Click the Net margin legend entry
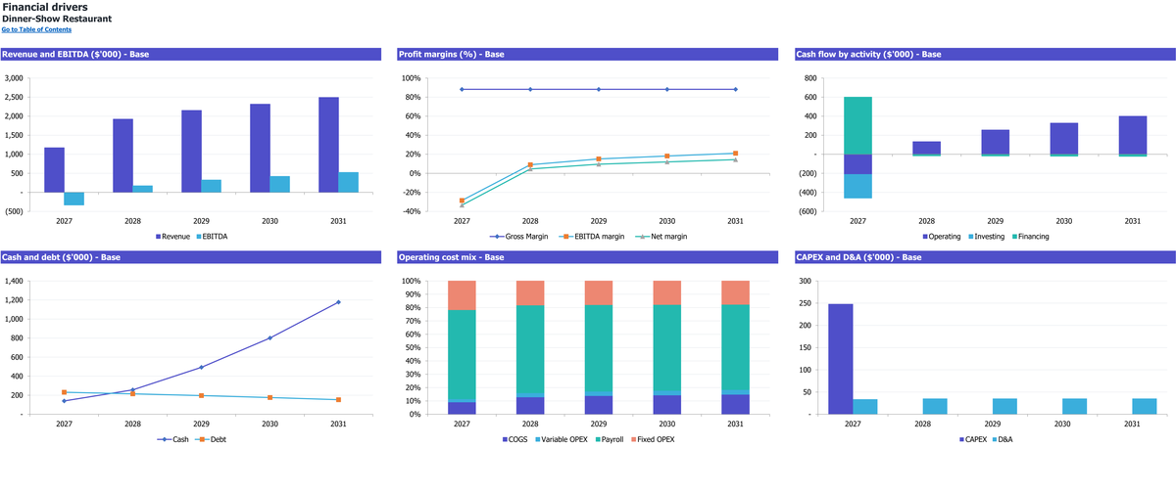This screenshot has width=1176, height=492. click(661, 237)
